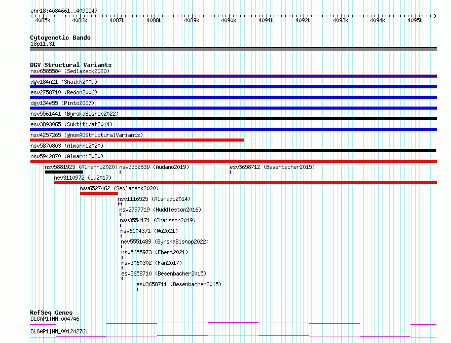Click the blue dgv184n21 variant bar
Screen dimensions: 451x343
[x=233, y=87]
